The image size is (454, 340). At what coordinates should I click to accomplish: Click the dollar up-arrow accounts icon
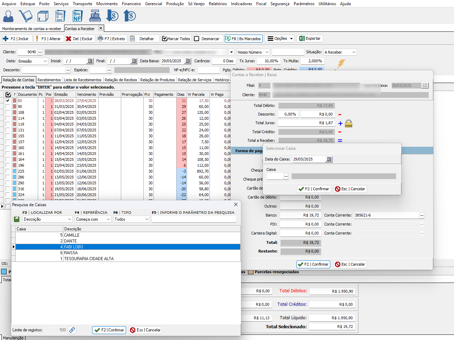point(130,16)
